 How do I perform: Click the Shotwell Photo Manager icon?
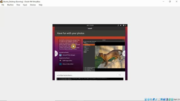(x=60, y=55)
